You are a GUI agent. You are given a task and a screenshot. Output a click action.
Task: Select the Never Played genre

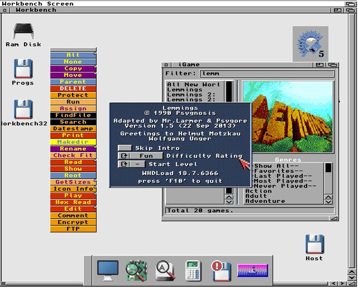click(284, 186)
